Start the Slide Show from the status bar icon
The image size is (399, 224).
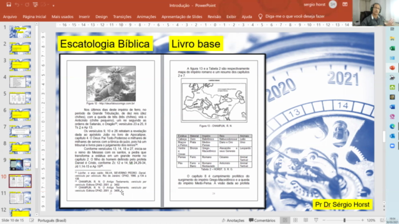tap(316, 220)
